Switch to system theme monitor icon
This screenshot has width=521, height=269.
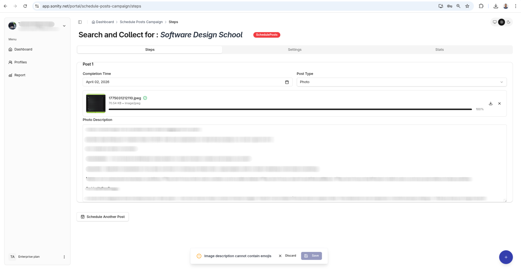[x=495, y=22]
